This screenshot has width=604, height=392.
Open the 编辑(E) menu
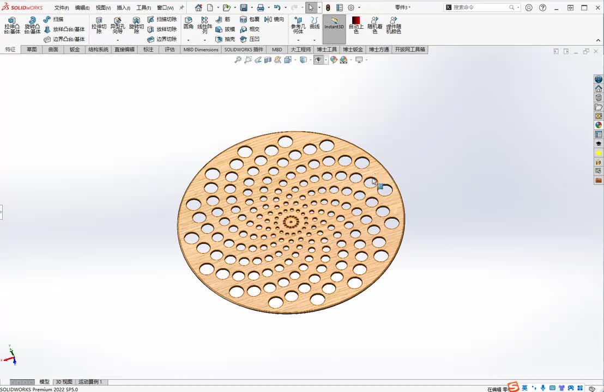coord(82,8)
